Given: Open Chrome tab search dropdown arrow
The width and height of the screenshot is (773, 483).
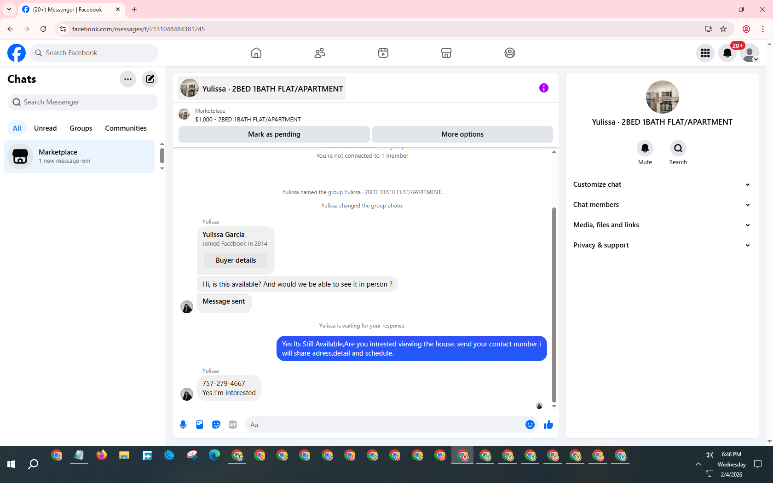Looking at the screenshot, I should coord(9,9).
